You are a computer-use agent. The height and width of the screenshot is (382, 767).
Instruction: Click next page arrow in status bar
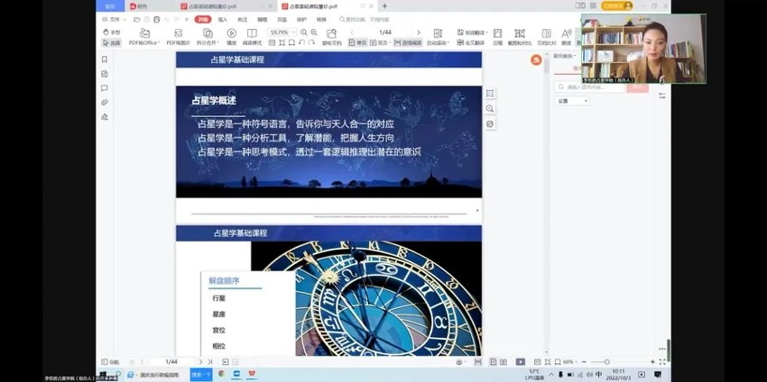[200, 362]
